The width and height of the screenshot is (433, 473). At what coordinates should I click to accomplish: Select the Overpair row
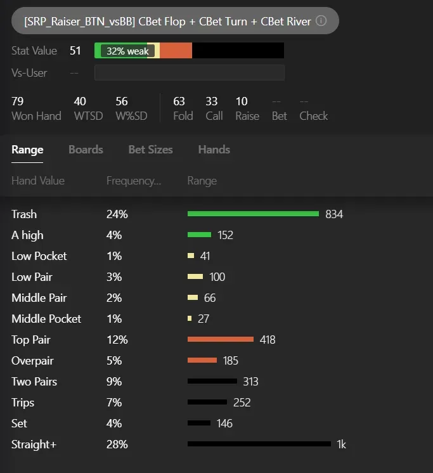(x=32, y=361)
